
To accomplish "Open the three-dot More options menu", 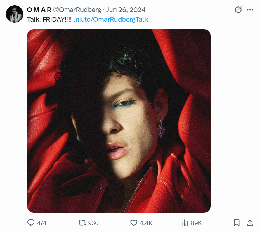I will 250,10.
